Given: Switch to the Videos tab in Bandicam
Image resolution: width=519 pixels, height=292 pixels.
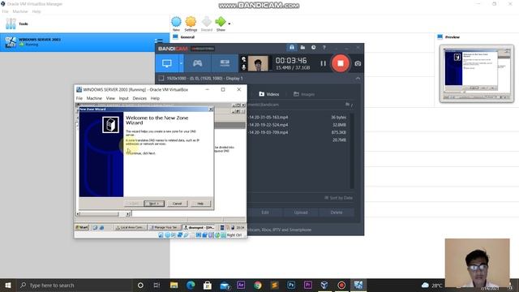Looking at the screenshot, I should (x=269, y=94).
